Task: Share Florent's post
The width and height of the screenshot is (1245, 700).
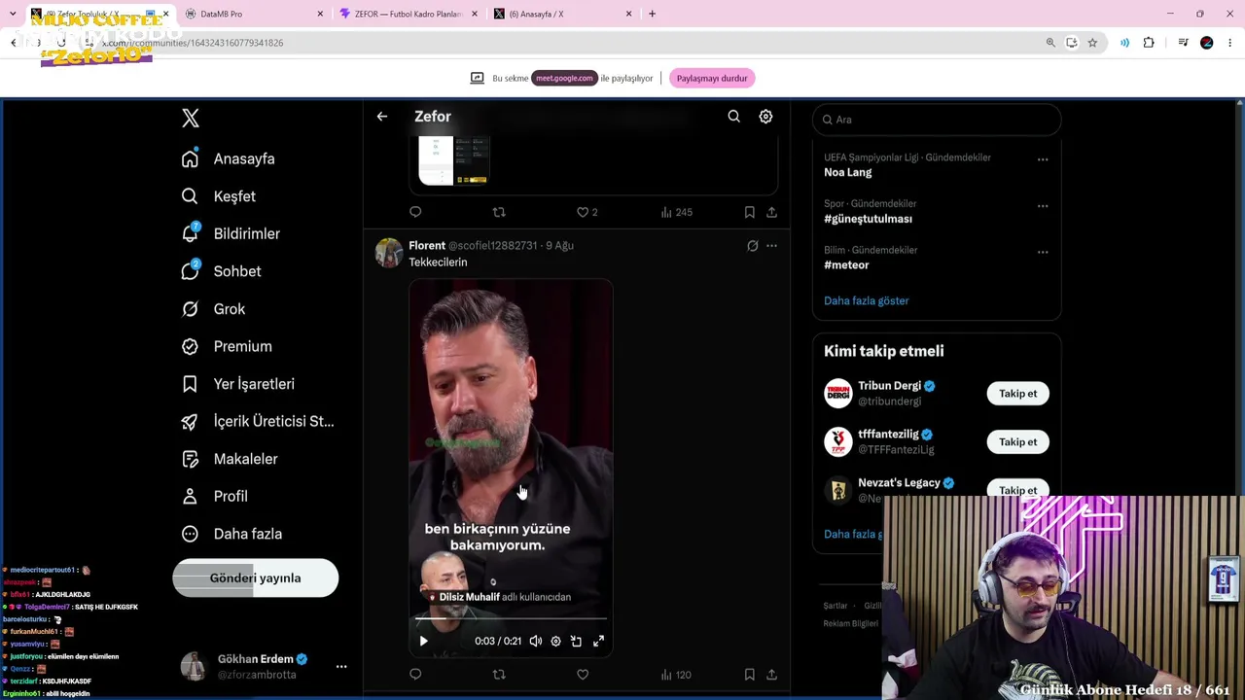Action: point(771,675)
